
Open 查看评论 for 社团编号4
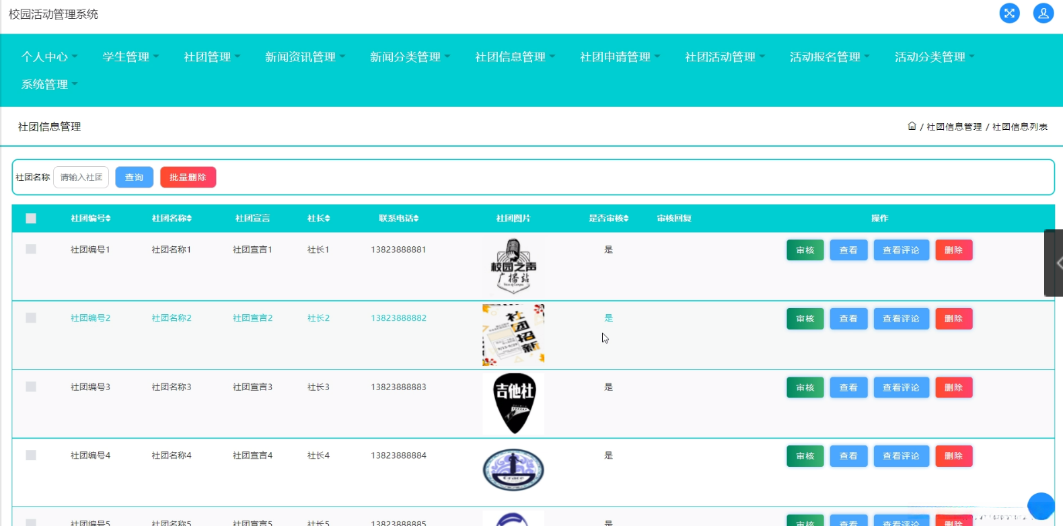coord(902,456)
